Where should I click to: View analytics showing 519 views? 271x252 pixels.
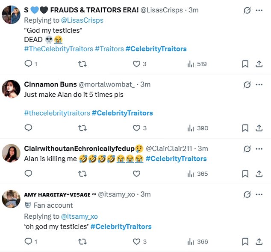[197, 64]
